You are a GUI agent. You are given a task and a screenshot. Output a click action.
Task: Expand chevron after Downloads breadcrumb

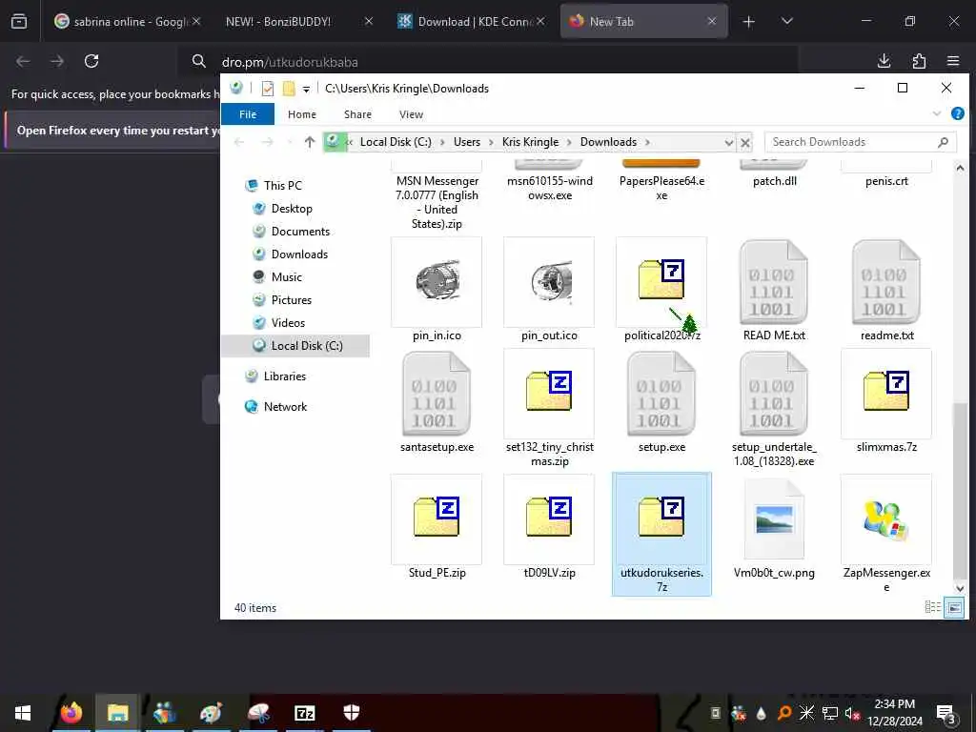pos(647,142)
